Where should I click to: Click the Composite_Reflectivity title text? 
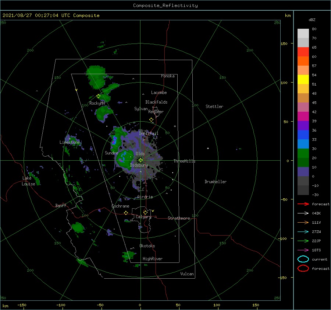165,6
